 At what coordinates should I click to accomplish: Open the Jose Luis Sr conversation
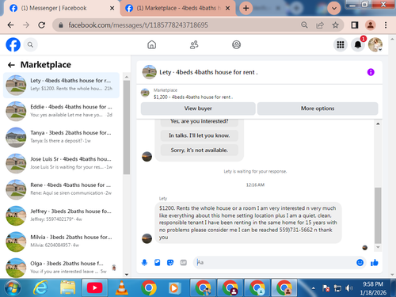pyautogui.click(x=61, y=163)
